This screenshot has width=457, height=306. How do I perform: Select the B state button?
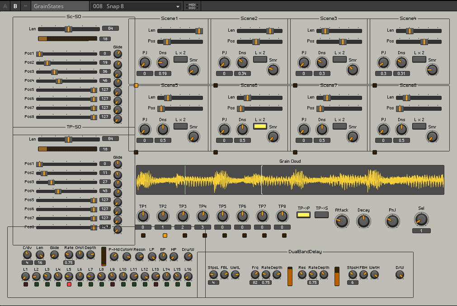click(15, 6)
